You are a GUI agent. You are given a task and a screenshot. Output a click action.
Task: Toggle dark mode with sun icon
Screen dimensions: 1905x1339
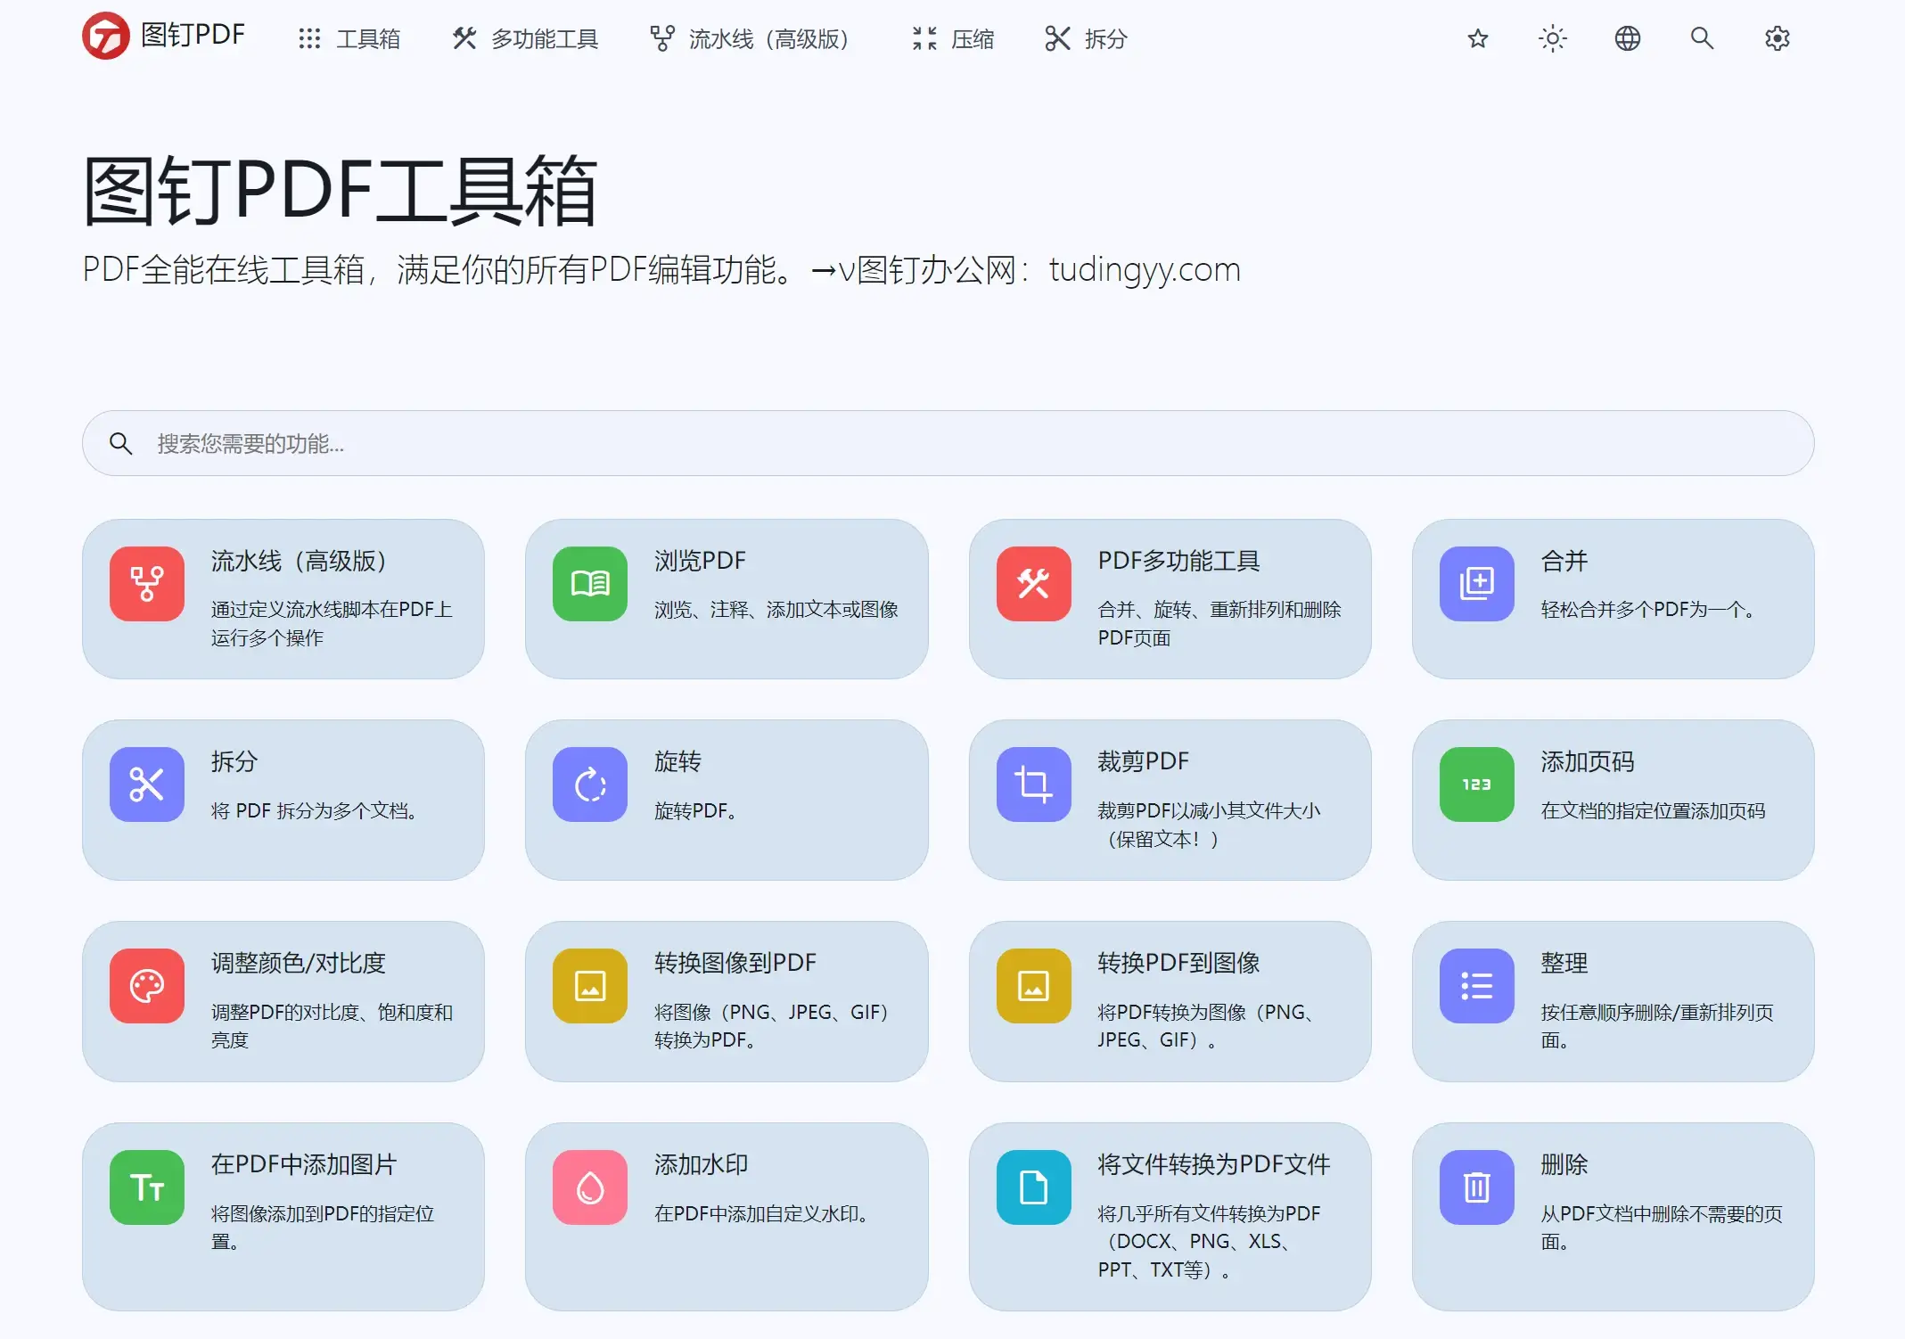click(1553, 38)
